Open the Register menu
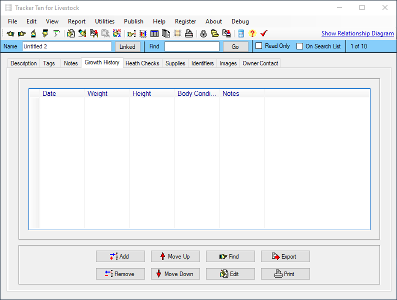 (185, 21)
